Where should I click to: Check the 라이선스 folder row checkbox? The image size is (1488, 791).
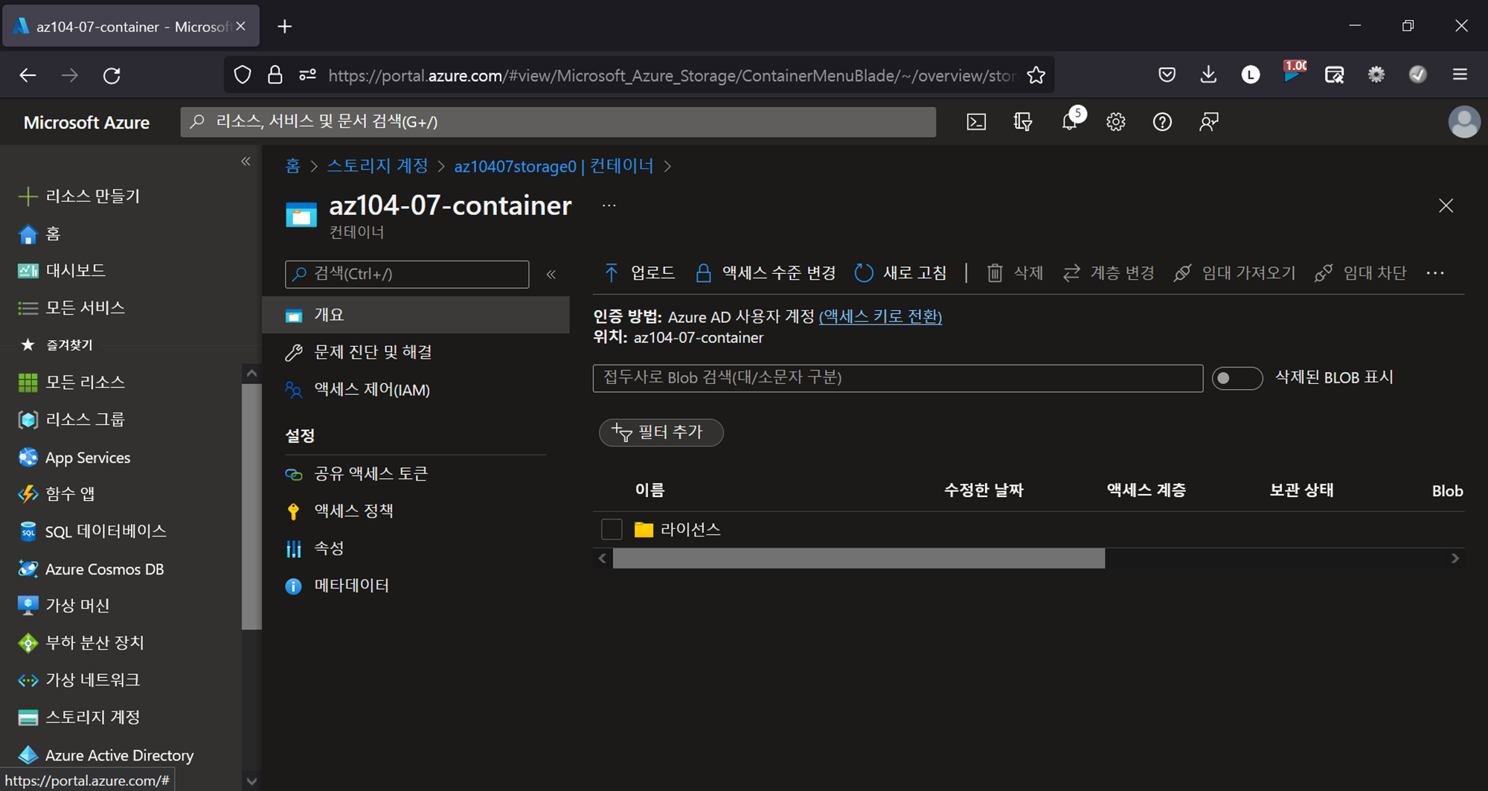click(x=612, y=529)
